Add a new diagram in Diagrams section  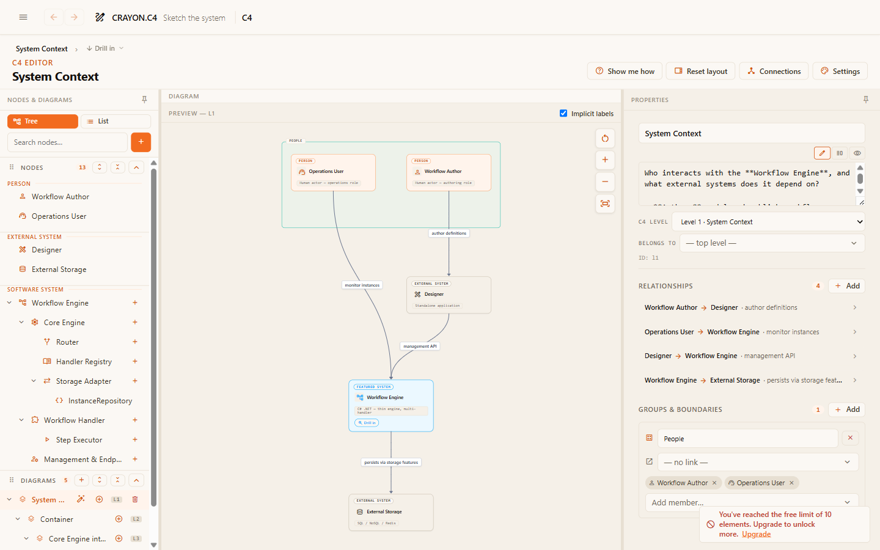[x=81, y=480]
